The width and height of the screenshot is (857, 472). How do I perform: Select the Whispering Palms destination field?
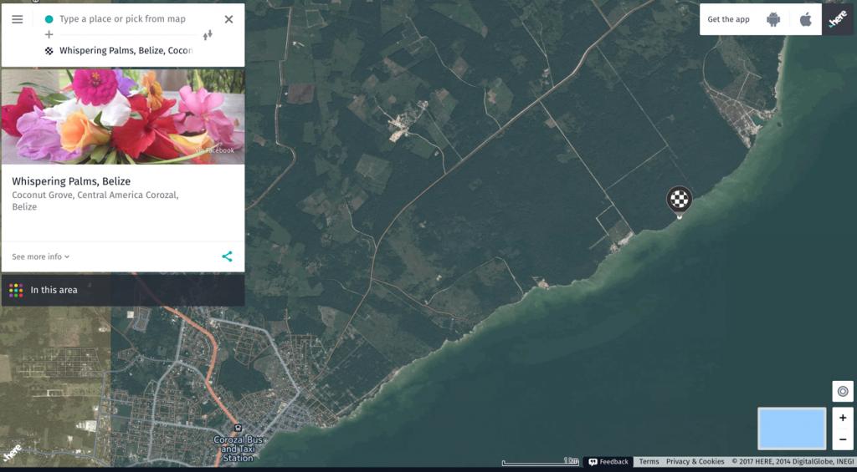[x=126, y=51]
